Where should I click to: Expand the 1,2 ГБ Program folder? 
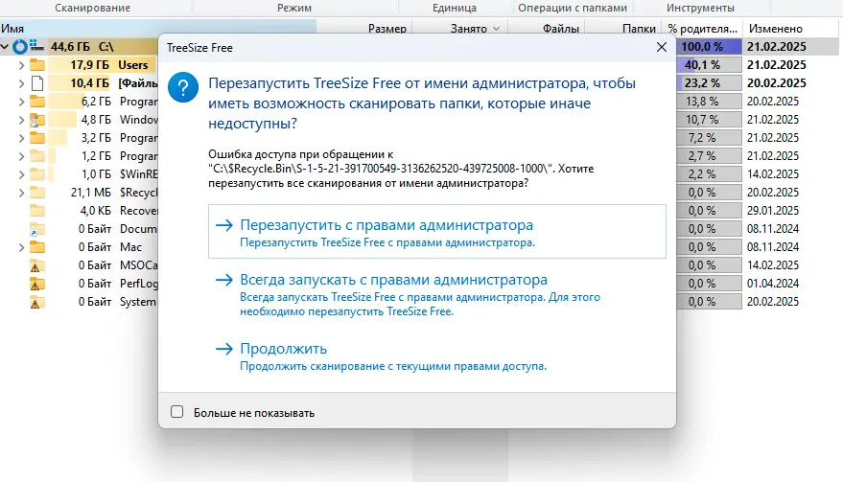click(x=21, y=156)
